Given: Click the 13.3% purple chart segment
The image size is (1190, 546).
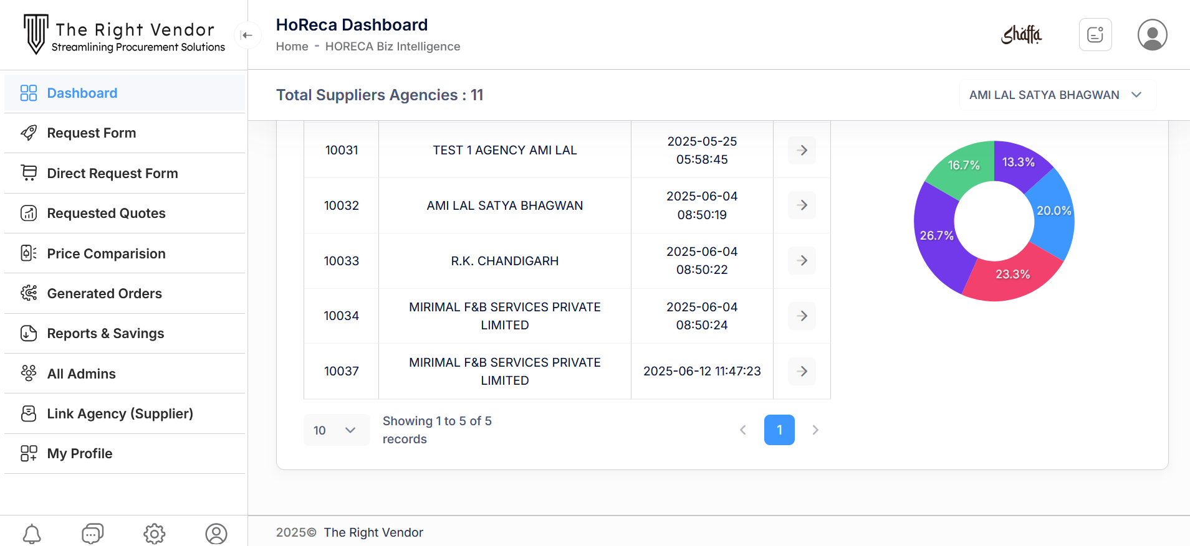Looking at the screenshot, I should (x=1019, y=162).
